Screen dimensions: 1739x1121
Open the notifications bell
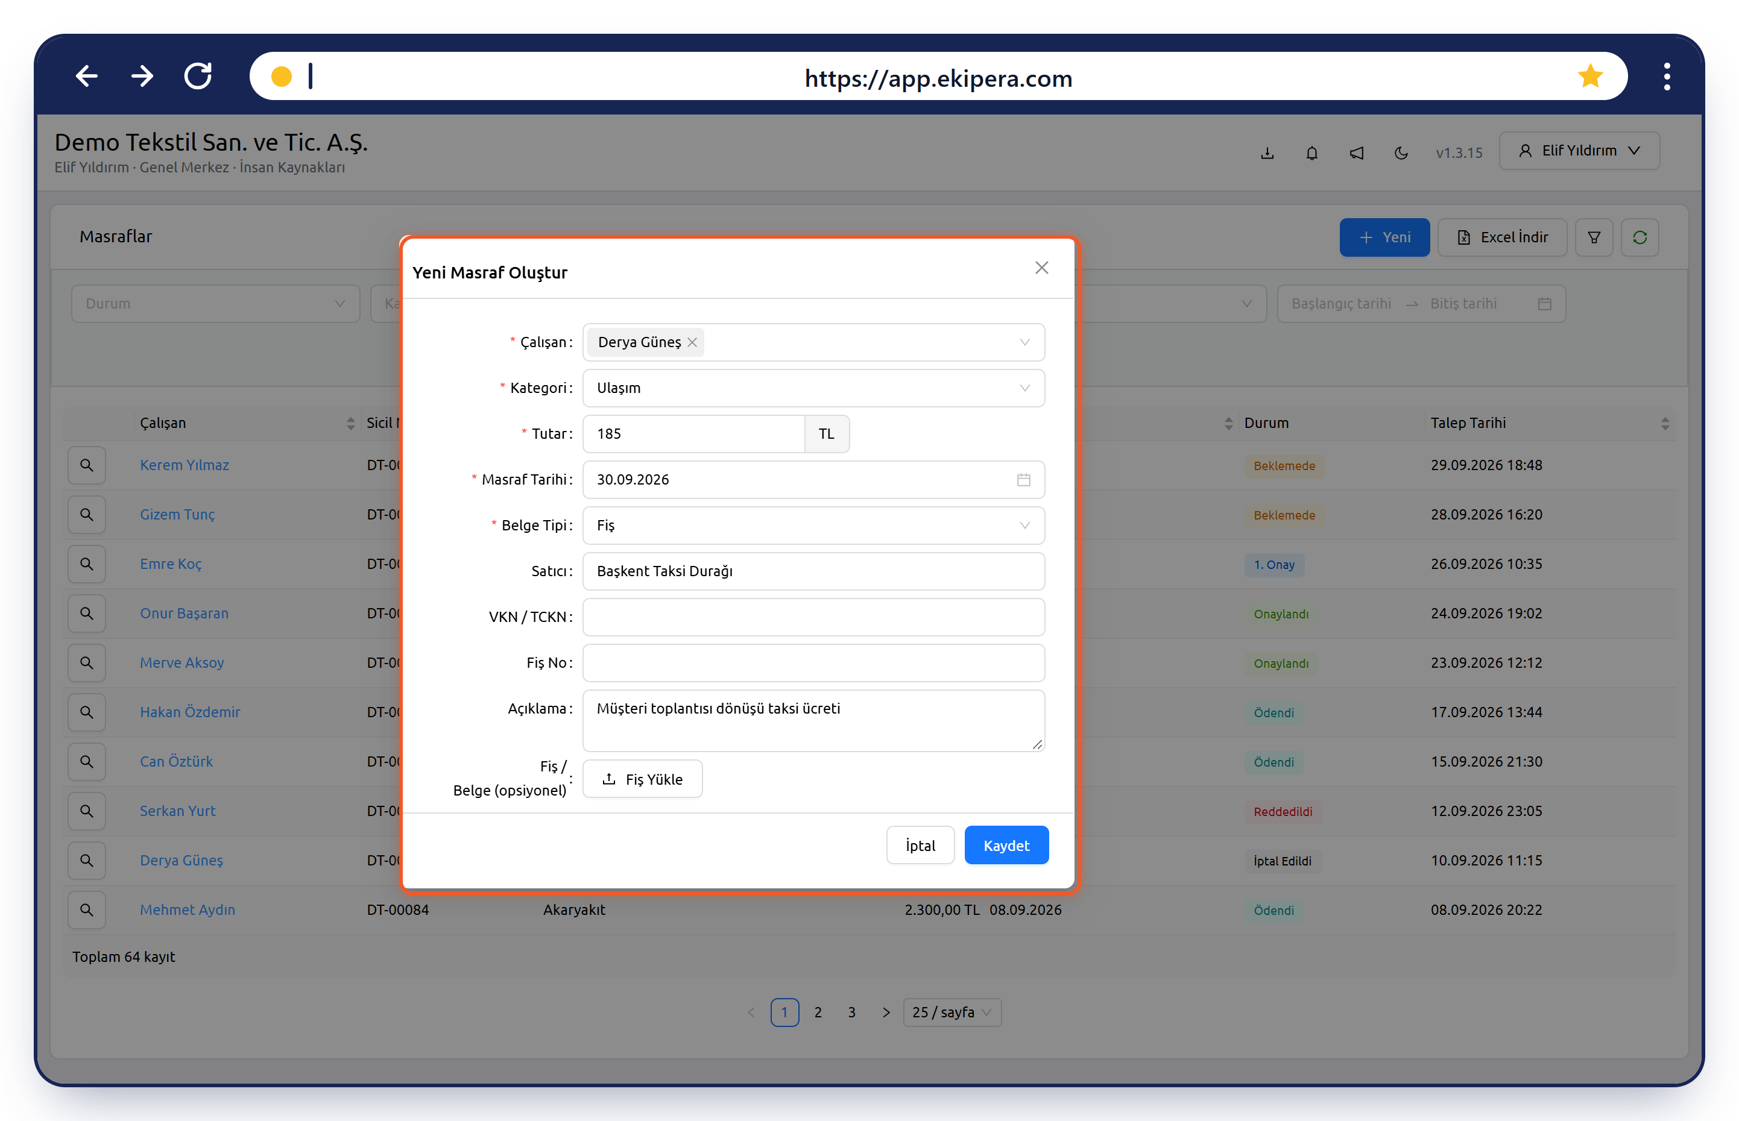tap(1311, 152)
